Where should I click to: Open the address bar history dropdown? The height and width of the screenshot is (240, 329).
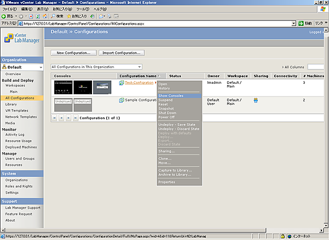click(x=293, y=24)
